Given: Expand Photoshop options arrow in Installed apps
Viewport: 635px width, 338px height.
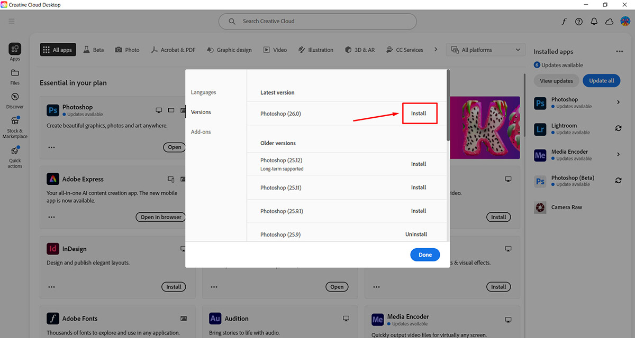Looking at the screenshot, I should (x=618, y=102).
